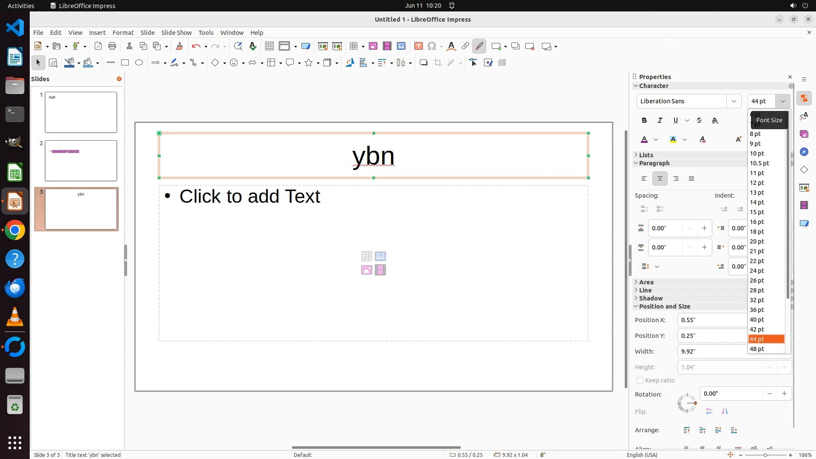Click the Print icon in toolbar
816x459 pixels.
pos(112,46)
